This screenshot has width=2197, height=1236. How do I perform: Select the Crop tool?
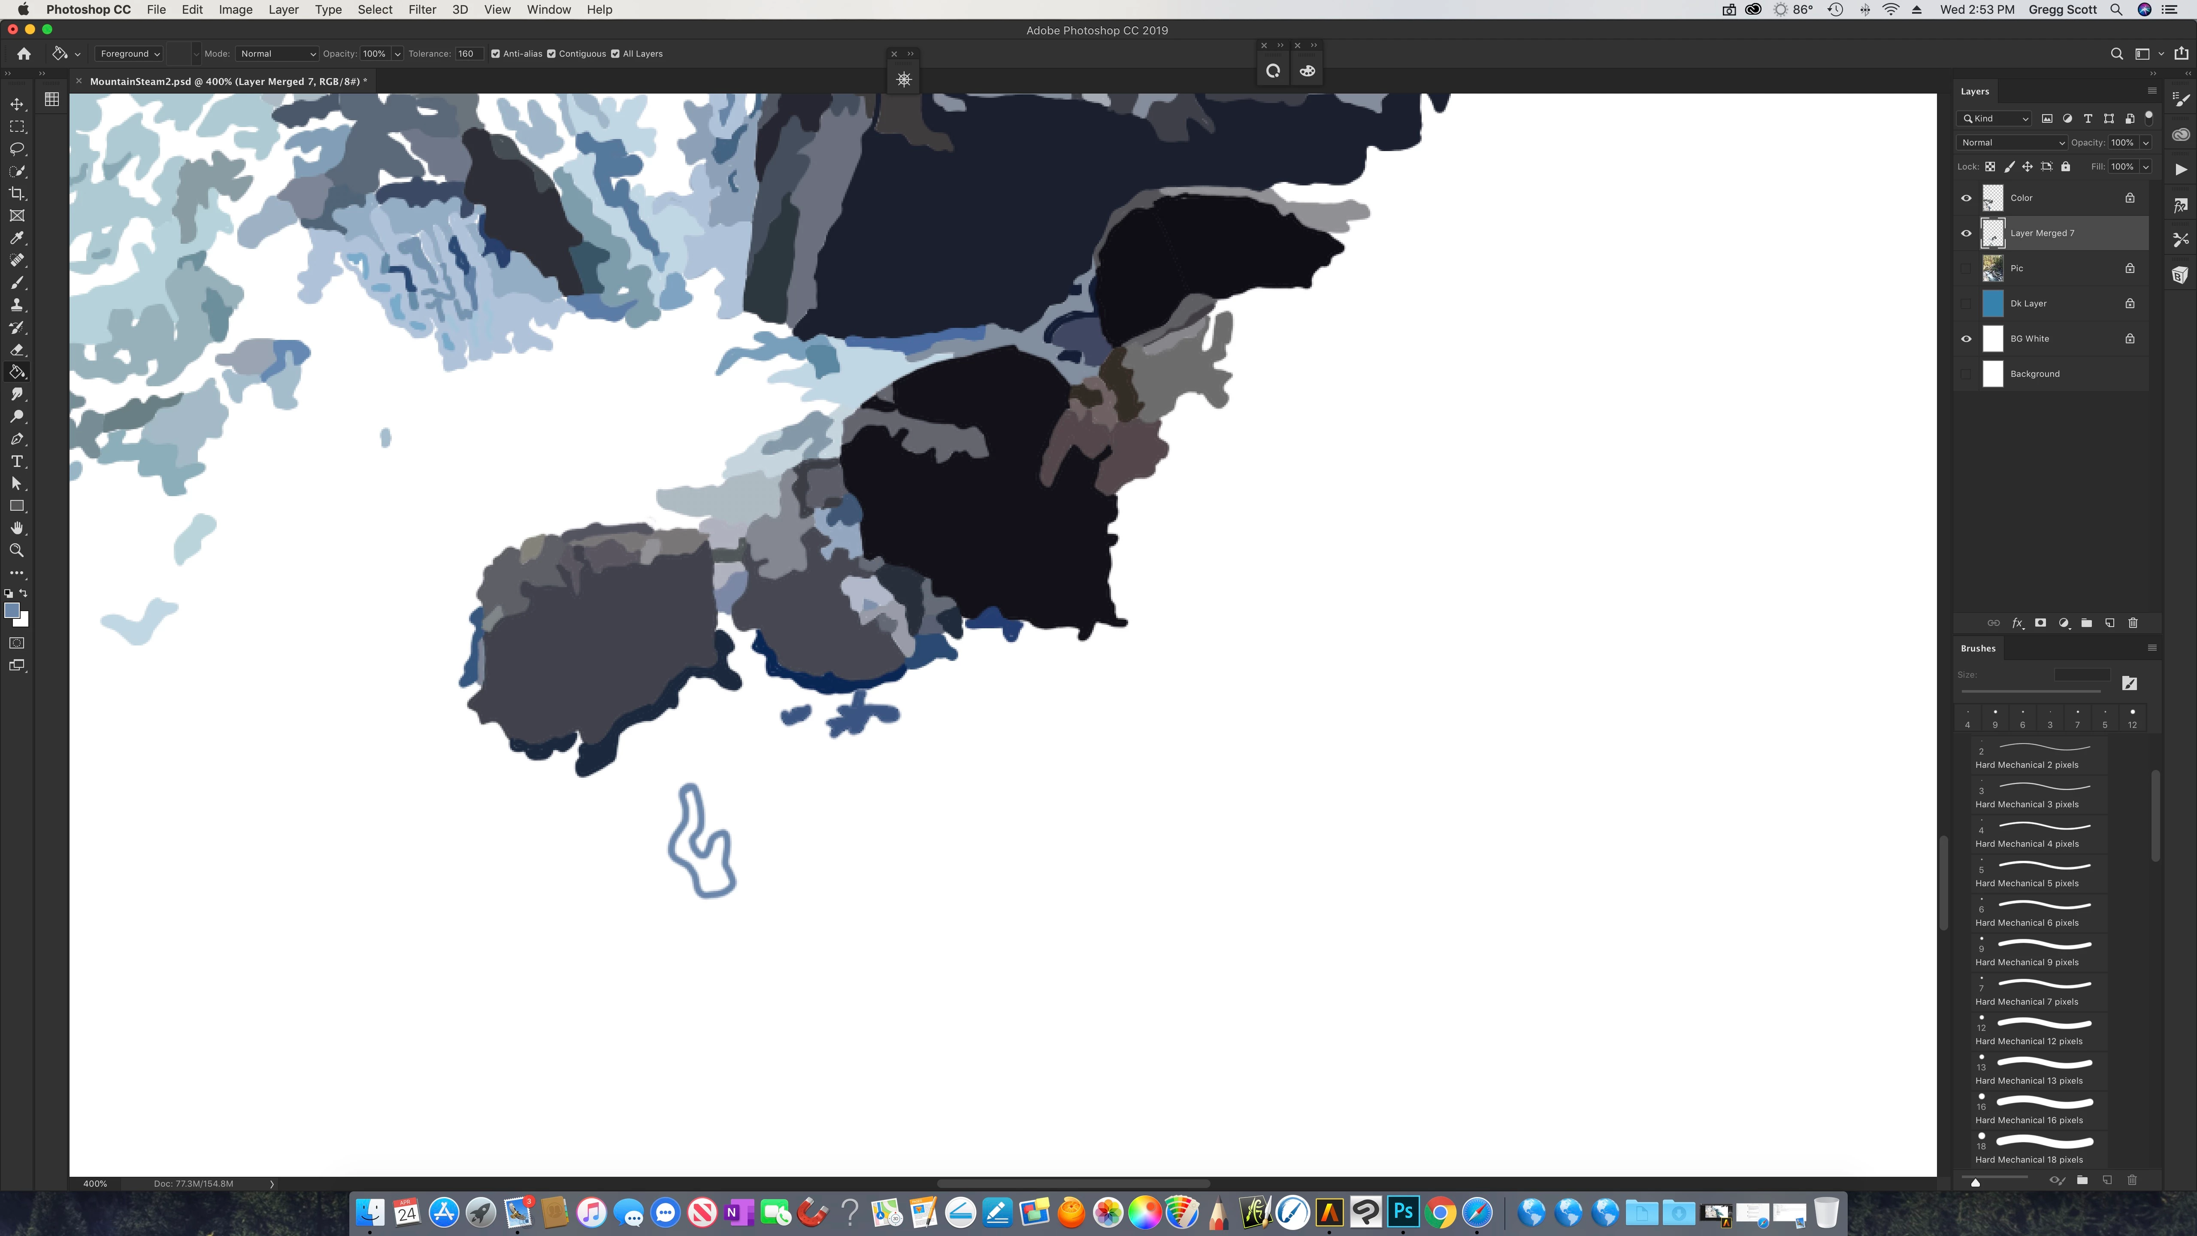pyautogui.click(x=17, y=194)
